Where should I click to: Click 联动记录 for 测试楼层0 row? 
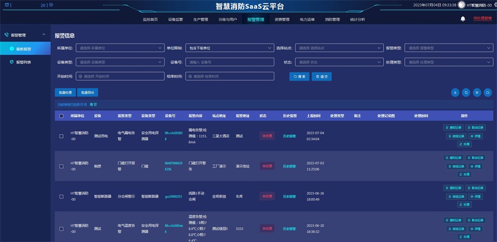tap(475, 220)
